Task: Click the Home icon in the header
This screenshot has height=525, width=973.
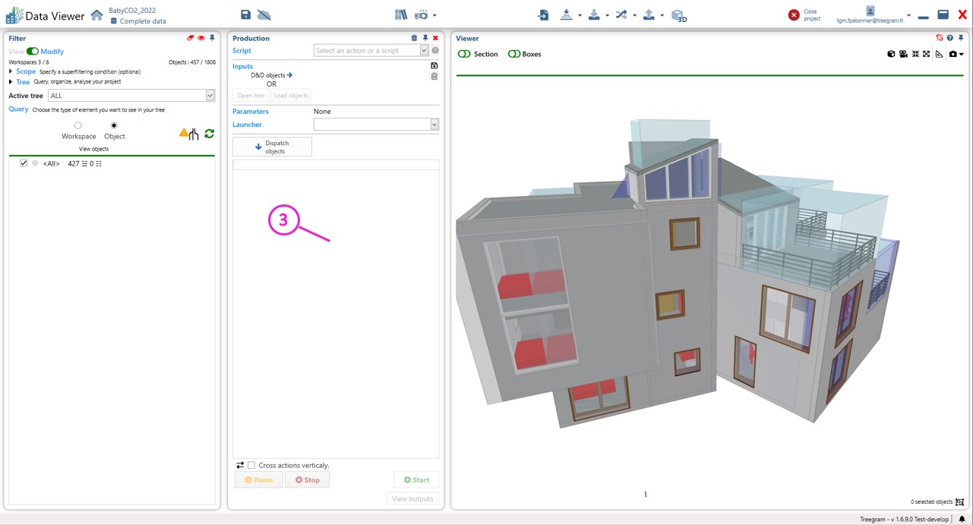Action: [x=96, y=15]
